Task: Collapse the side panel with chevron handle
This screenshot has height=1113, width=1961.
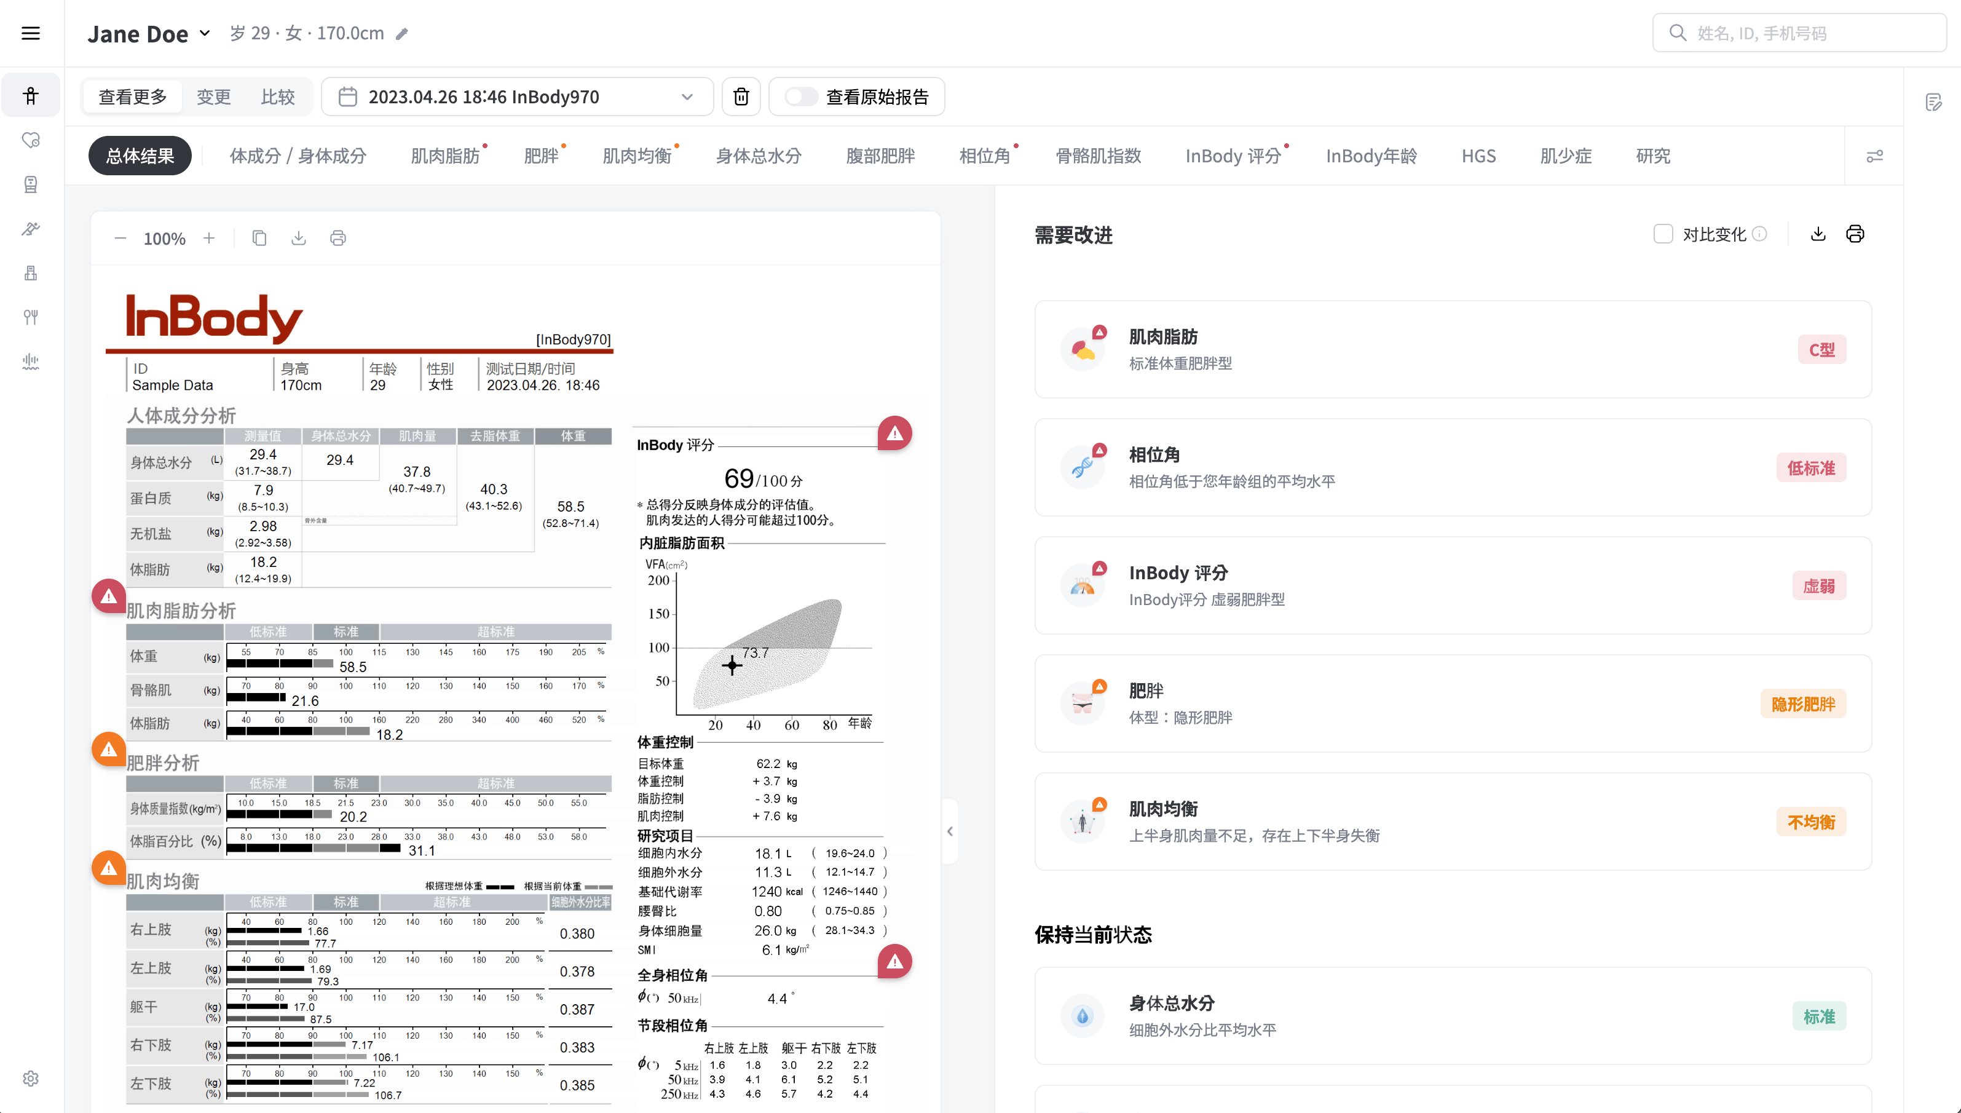Action: click(x=950, y=831)
